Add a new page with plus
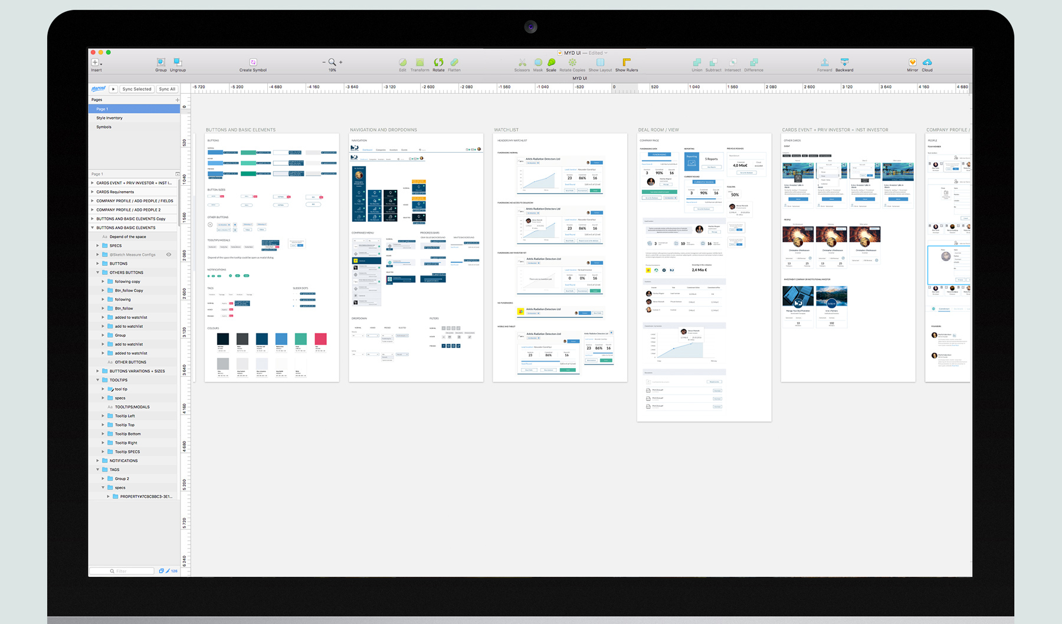 coord(177,100)
